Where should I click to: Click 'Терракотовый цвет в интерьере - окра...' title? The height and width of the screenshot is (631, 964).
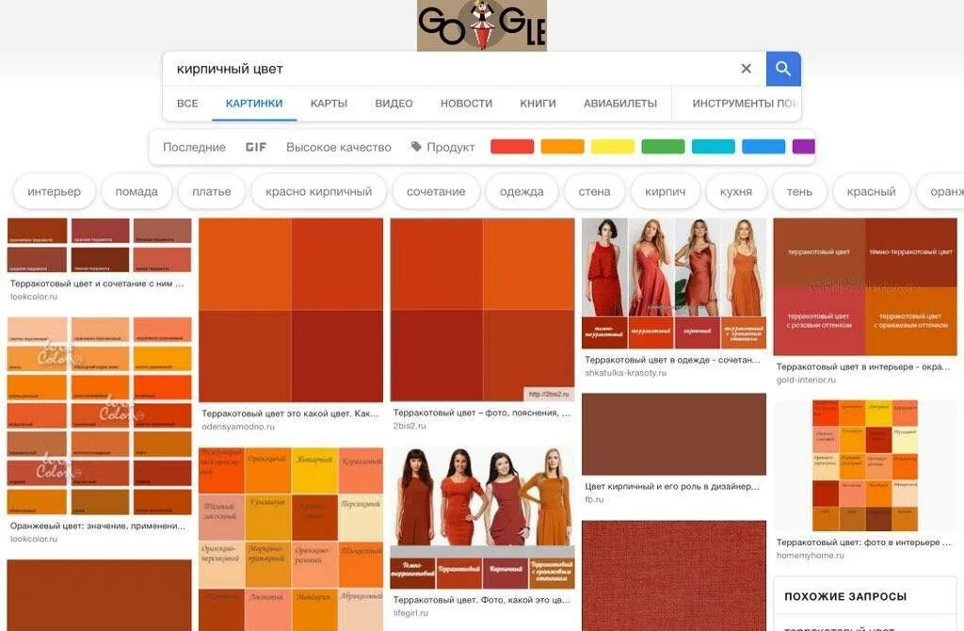[x=863, y=366]
